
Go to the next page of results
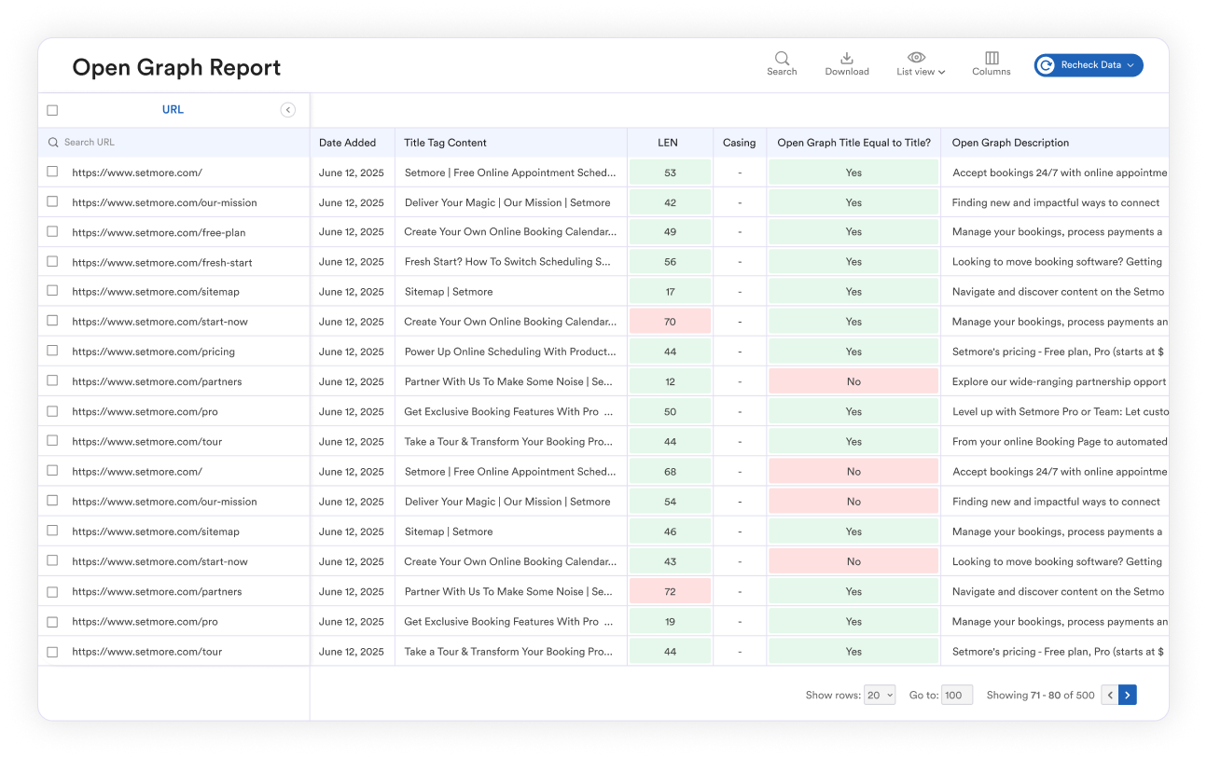1128,695
